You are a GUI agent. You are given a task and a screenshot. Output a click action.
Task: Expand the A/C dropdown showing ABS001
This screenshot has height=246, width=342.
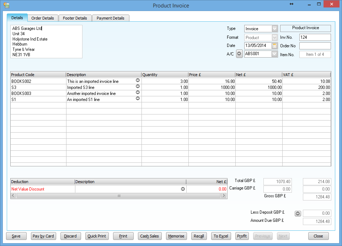[274, 54]
